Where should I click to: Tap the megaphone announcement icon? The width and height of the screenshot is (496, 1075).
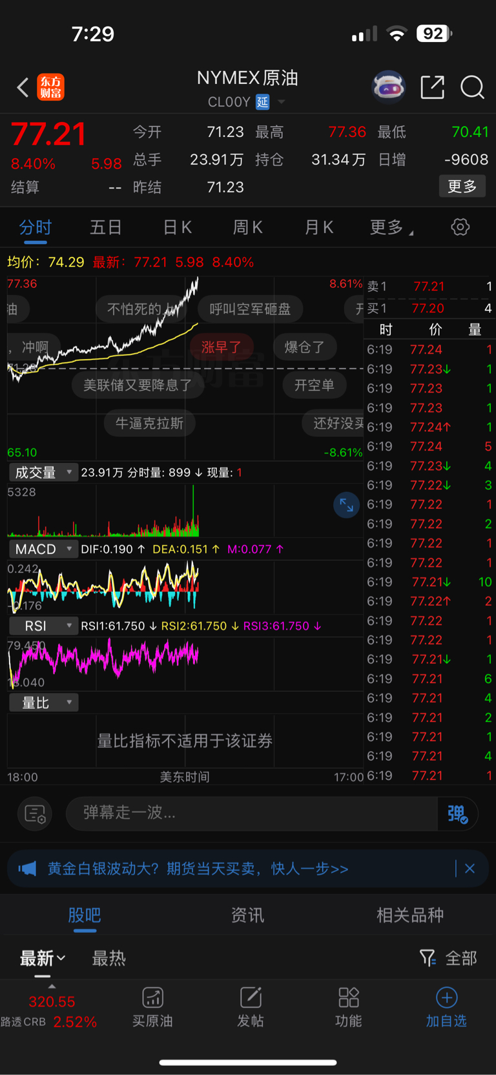pos(27,868)
